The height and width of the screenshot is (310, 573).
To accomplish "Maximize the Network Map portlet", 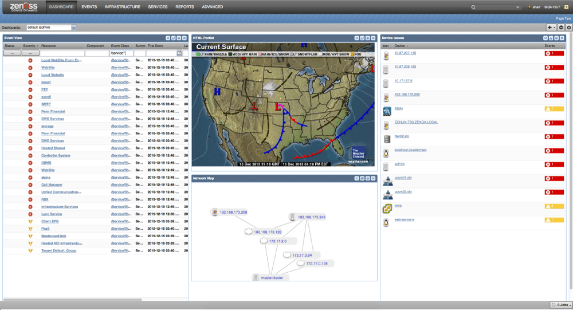I will pyautogui.click(x=362, y=178).
